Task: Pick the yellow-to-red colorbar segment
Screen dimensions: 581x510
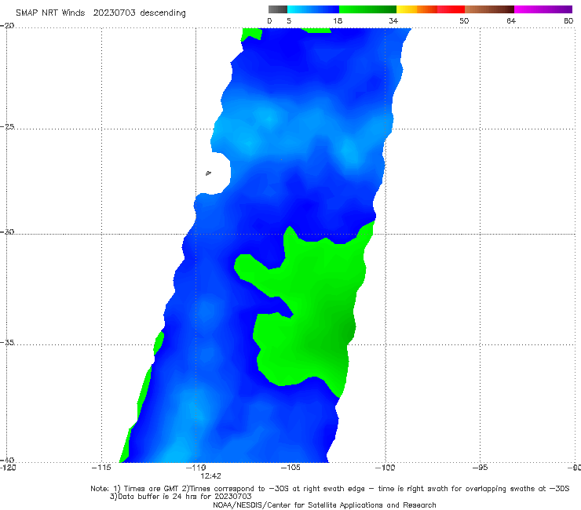Action: 430,9
